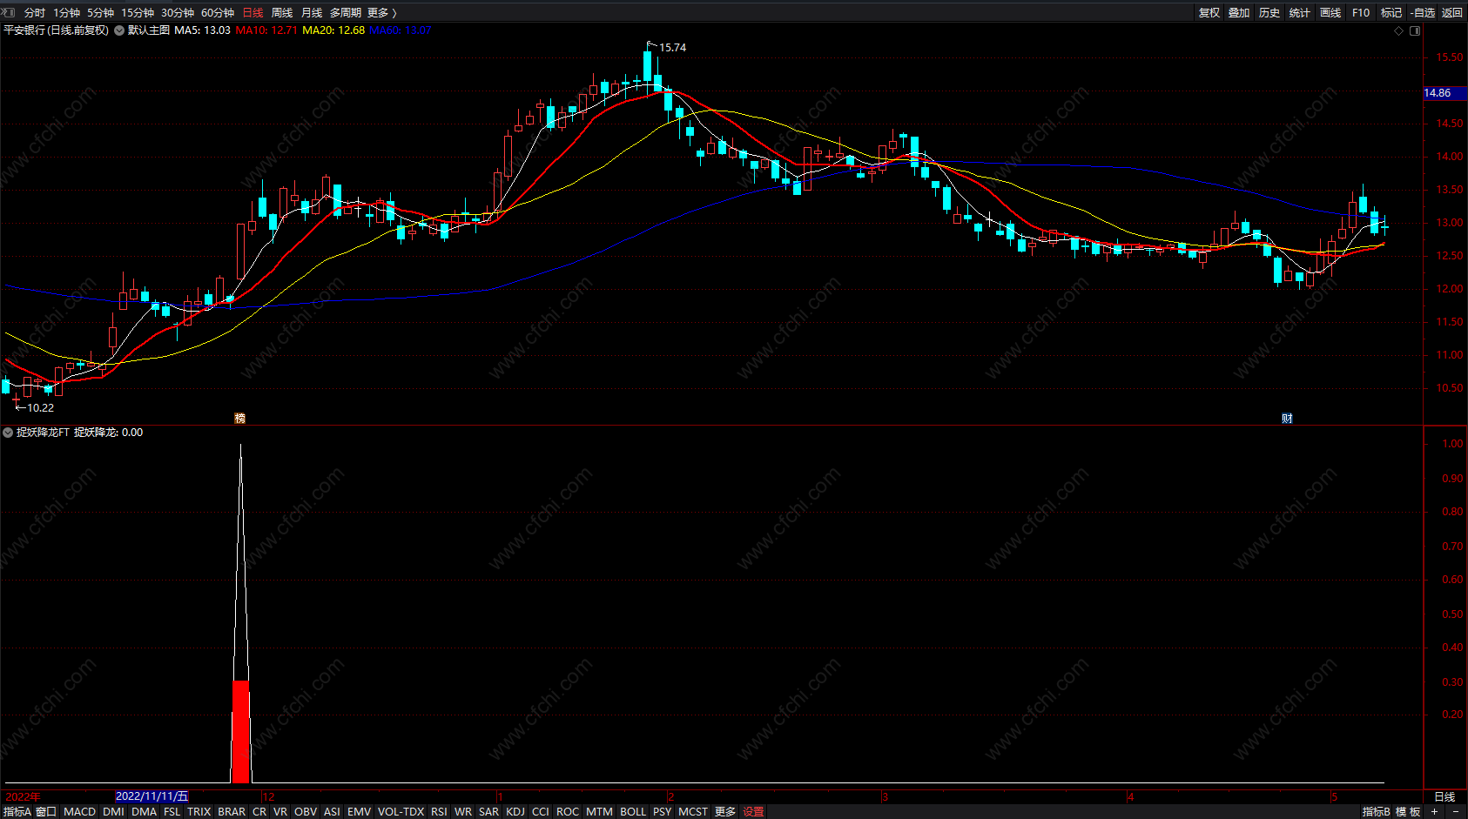Select the 1分钟 period tab
Screen dimensions: 1468x819
point(67,13)
